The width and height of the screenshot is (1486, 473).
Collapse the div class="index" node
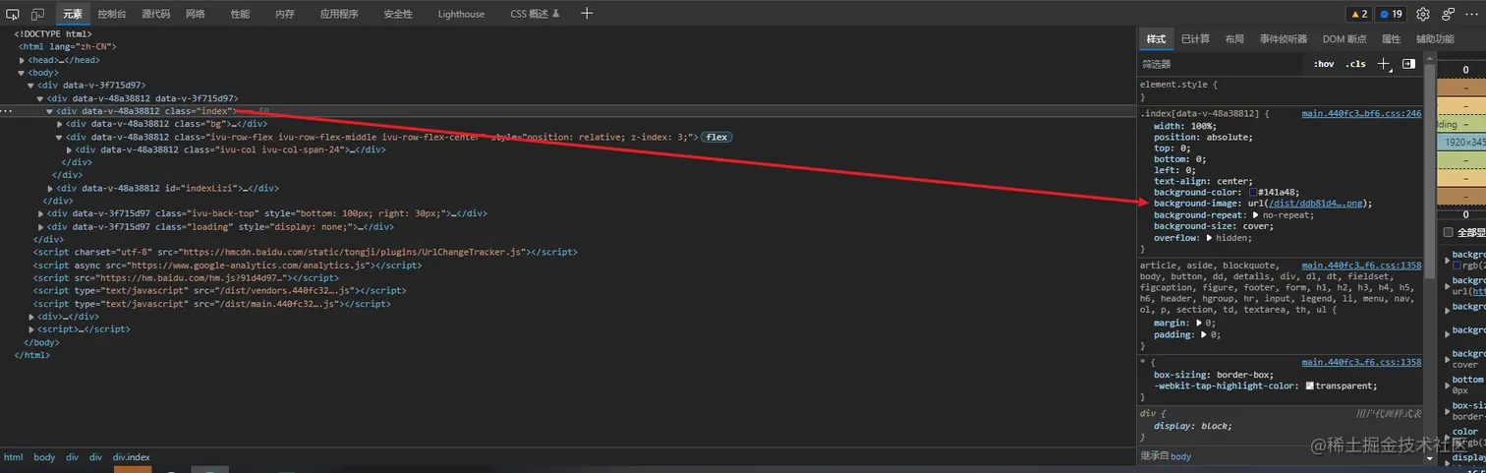click(x=50, y=111)
